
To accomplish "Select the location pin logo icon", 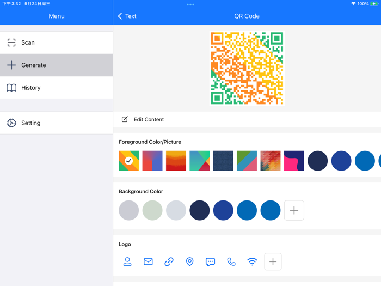I will [x=189, y=261].
